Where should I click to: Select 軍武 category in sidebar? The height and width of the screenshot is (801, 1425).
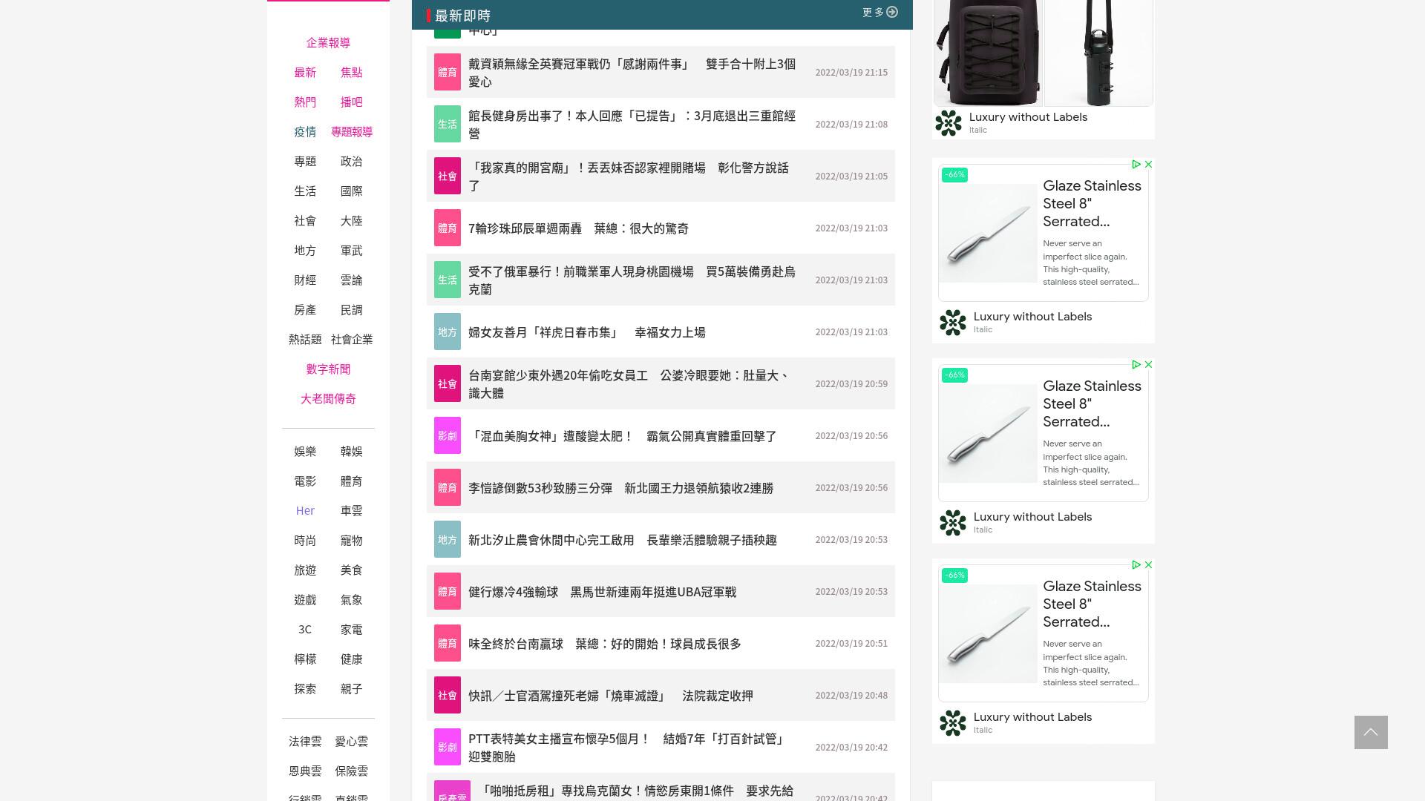pyautogui.click(x=352, y=251)
